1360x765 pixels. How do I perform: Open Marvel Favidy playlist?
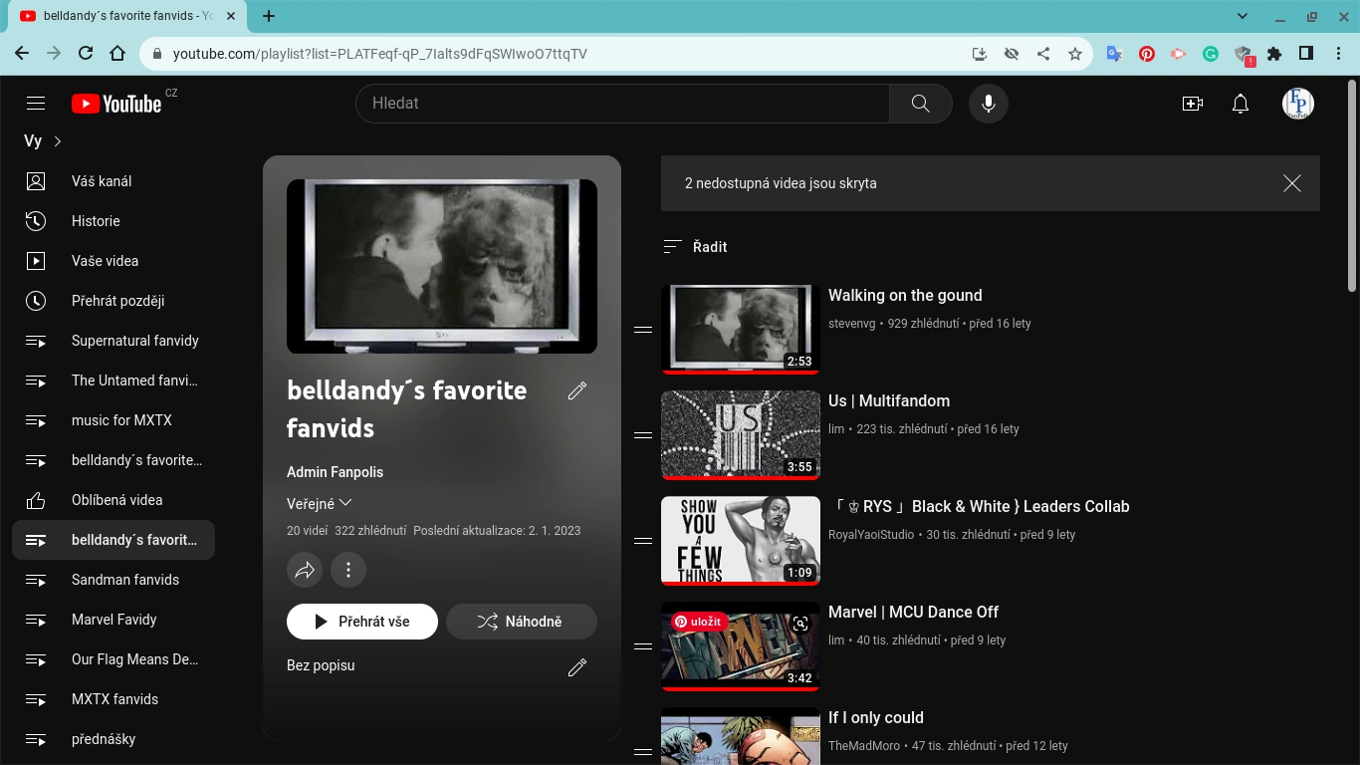113,620
